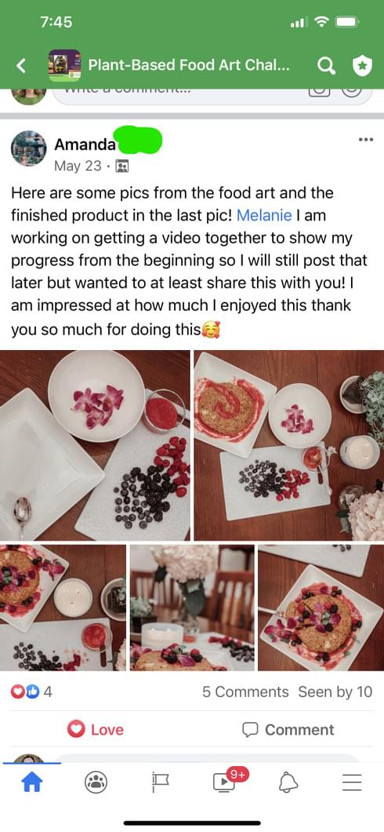Open the search magnifier icon
384x832 pixels.
326,66
